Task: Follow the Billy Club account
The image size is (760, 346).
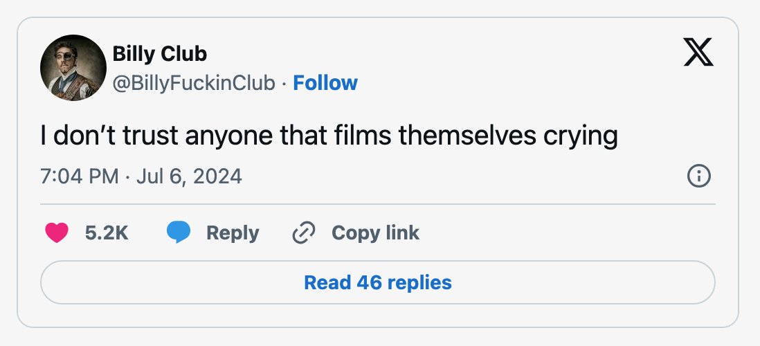Action: point(325,83)
